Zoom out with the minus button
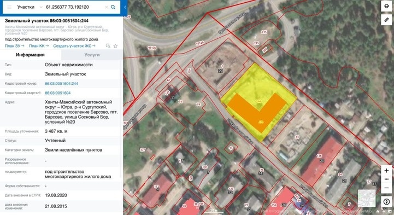The height and width of the screenshot is (215, 394). point(386,188)
